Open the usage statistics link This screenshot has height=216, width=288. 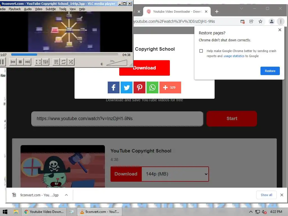coord(234,56)
